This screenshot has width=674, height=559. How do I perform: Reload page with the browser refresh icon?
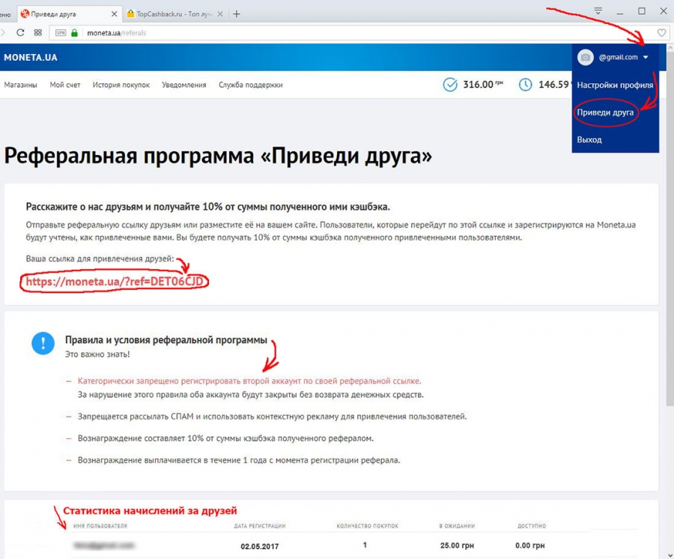20,33
